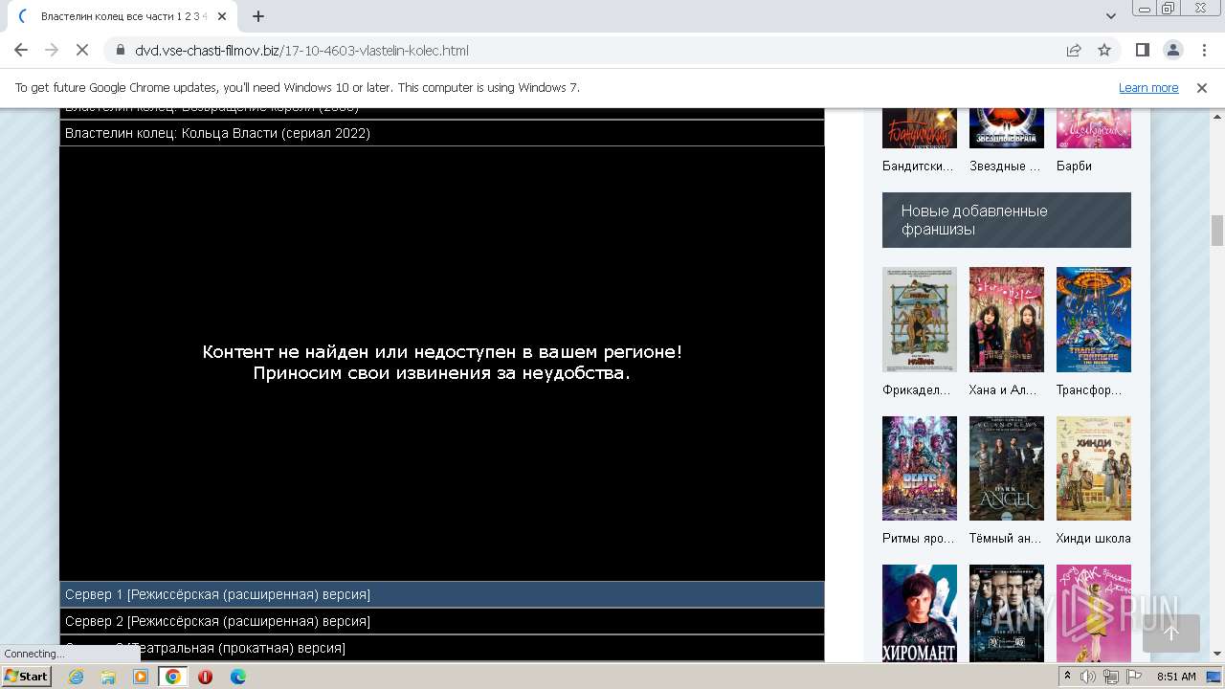Open the volume speaker tray icon
The height and width of the screenshot is (689, 1225).
pos(1088,677)
